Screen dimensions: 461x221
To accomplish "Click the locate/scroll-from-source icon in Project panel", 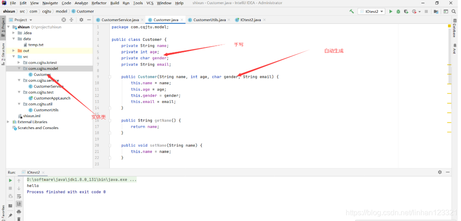I will pyautogui.click(x=64, y=20).
